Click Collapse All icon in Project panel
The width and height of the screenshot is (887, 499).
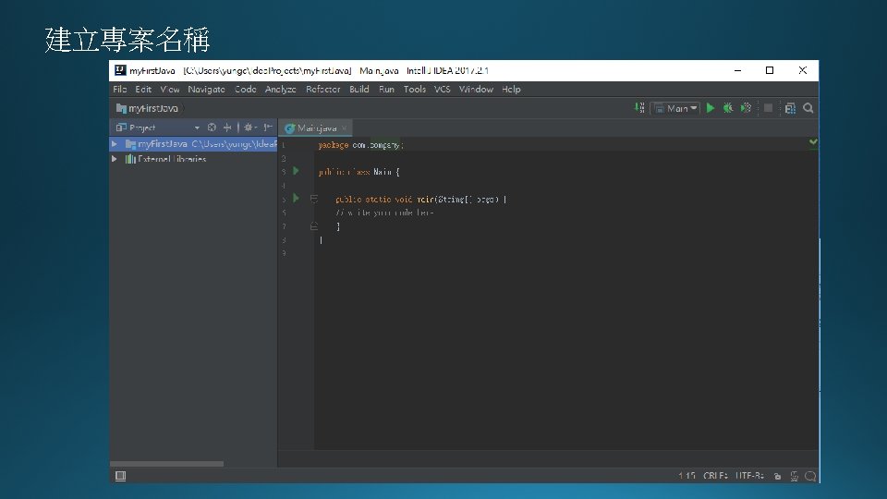coord(227,128)
